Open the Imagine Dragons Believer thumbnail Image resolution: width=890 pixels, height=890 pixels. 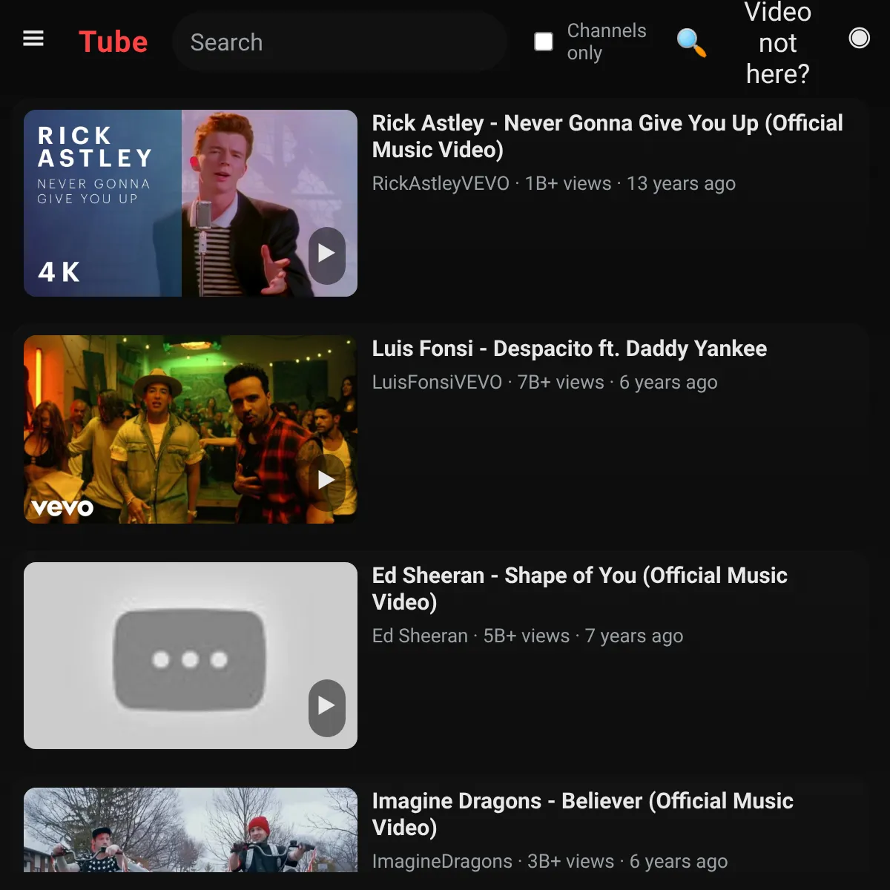(x=191, y=830)
